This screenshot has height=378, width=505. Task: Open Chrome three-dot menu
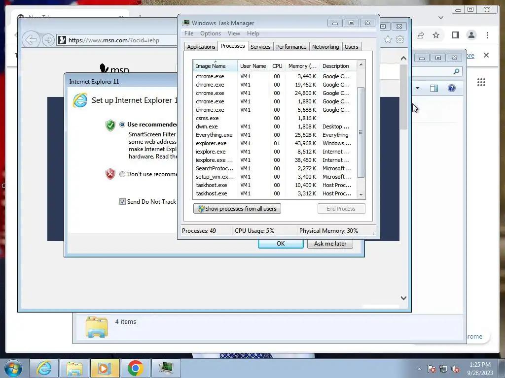487,35
